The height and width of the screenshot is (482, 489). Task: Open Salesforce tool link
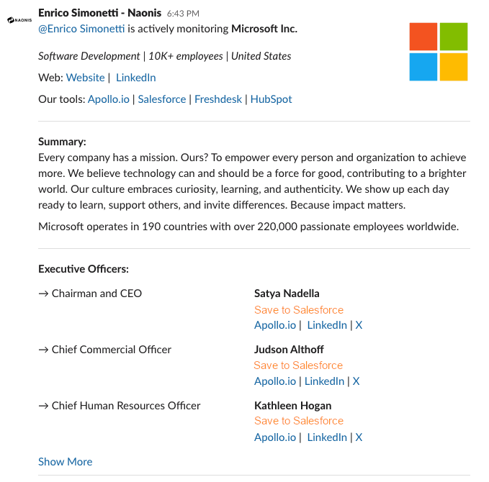[x=162, y=99]
